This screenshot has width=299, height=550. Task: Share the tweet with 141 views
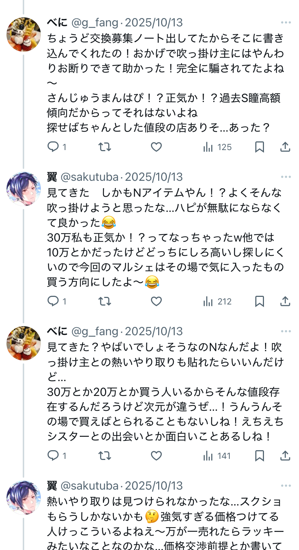click(285, 456)
